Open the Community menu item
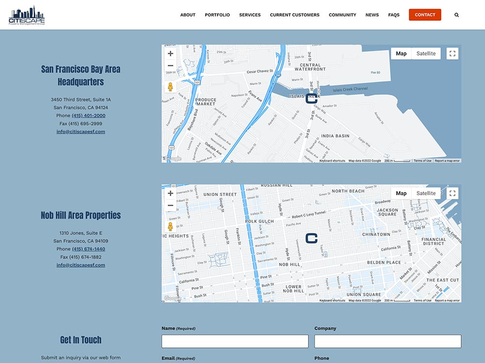 (x=342, y=15)
